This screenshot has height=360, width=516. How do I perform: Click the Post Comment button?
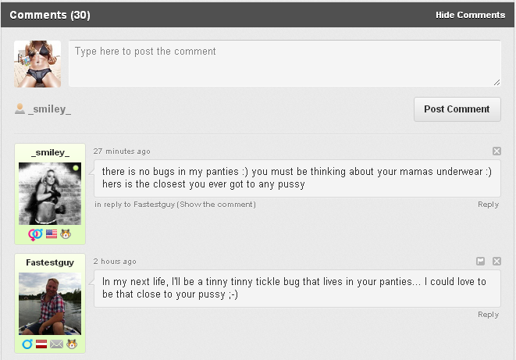457,109
